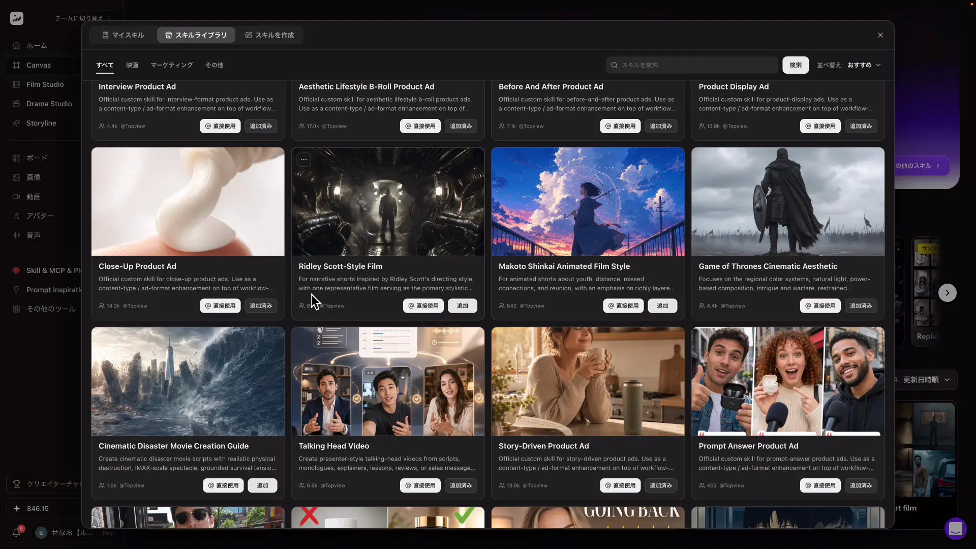976x549 pixels.
Task: Click 追加済み on Talking Head Video
Action: [461, 485]
